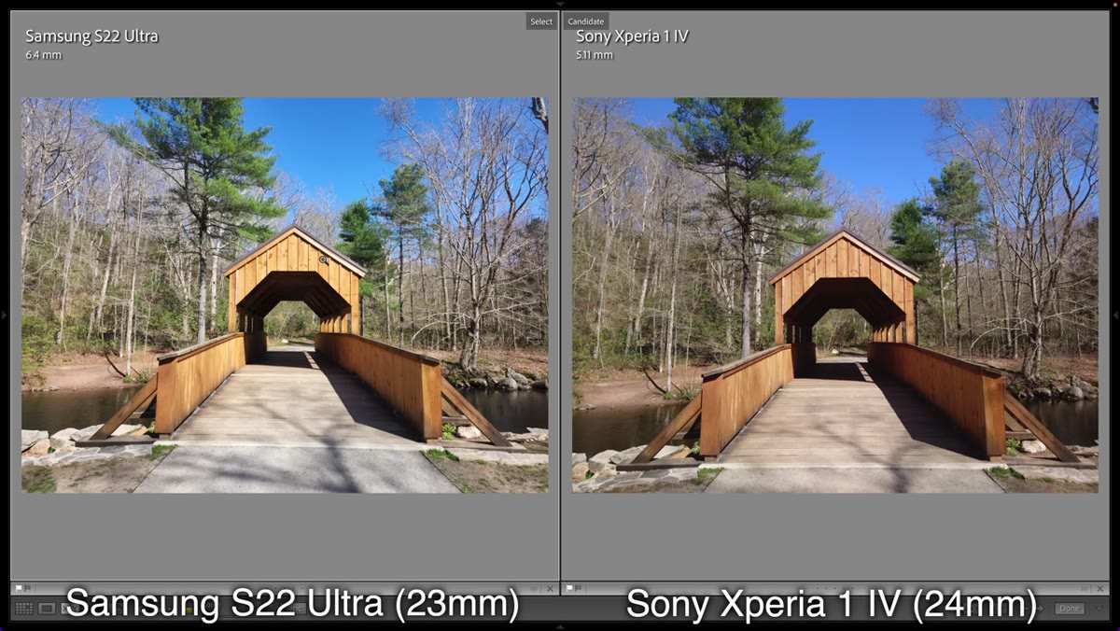Click the Select label tag
The width and height of the screenshot is (1120, 631).
coord(541,21)
